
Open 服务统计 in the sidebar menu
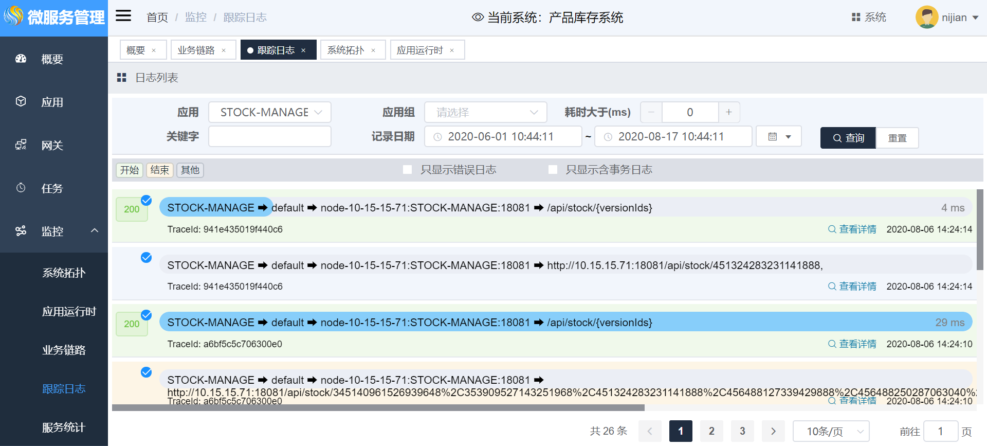(64, 427)
